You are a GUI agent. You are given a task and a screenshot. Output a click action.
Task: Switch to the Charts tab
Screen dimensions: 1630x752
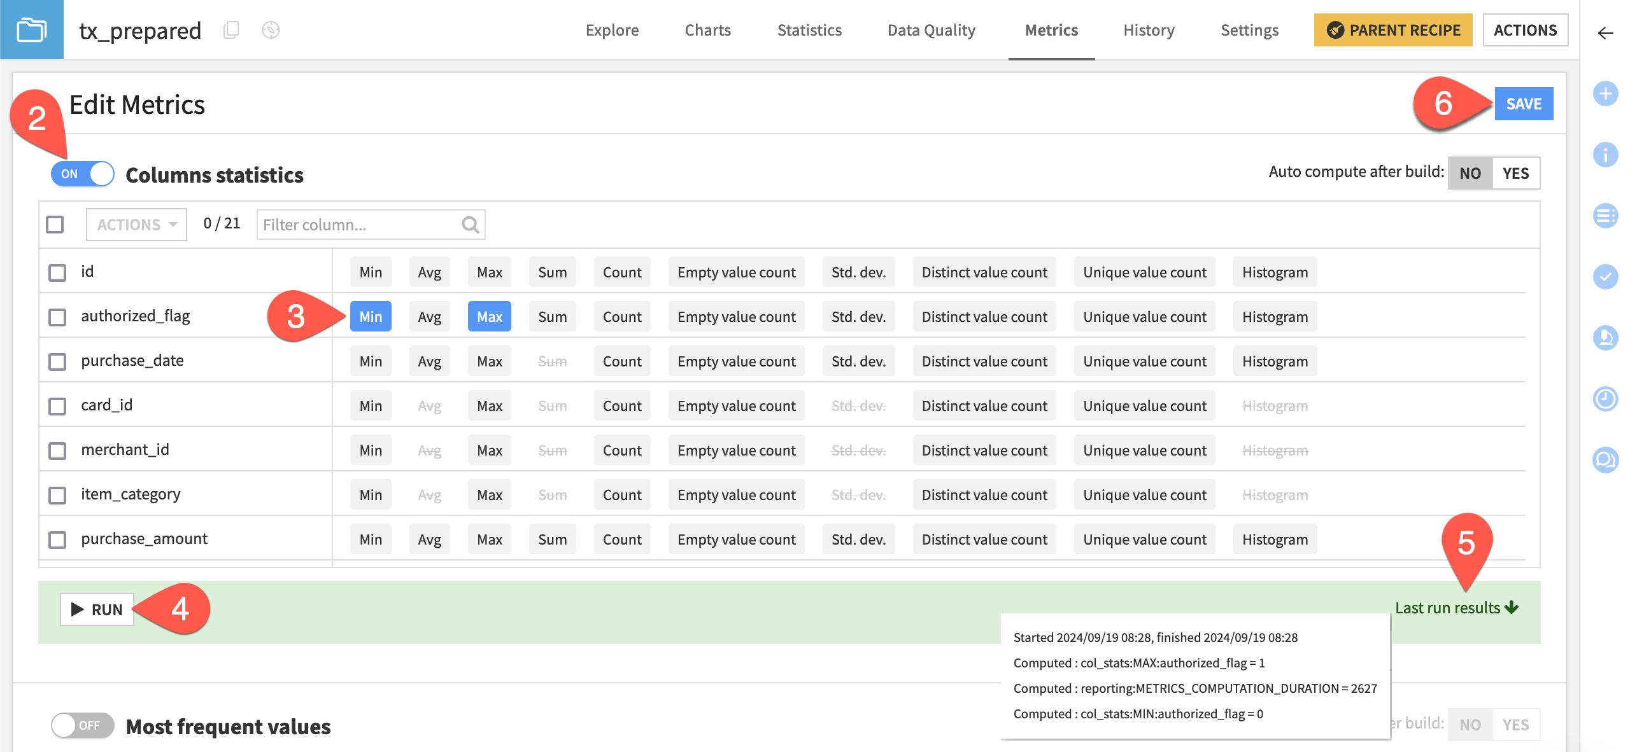coord(707,30)
